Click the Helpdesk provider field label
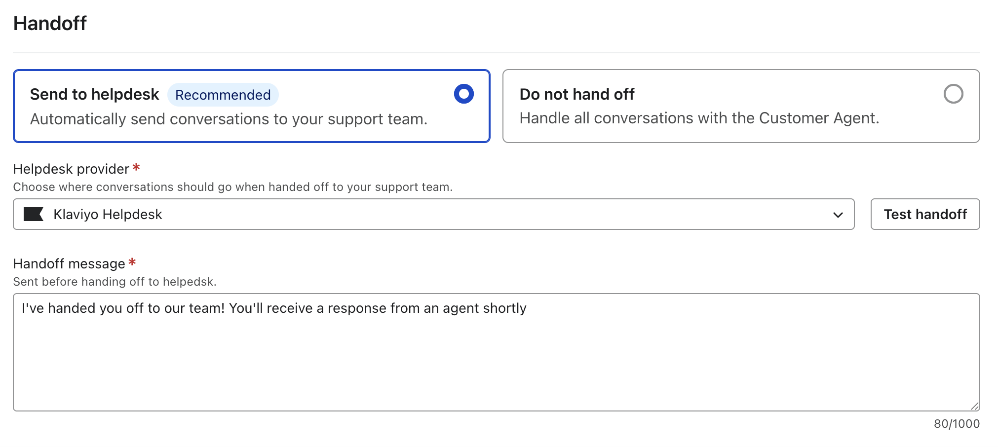Image resolution: width=998 pixels, height=447 pixels. coord(71,169)
